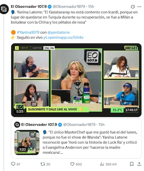Click the reply comment icon

(13, 164)
